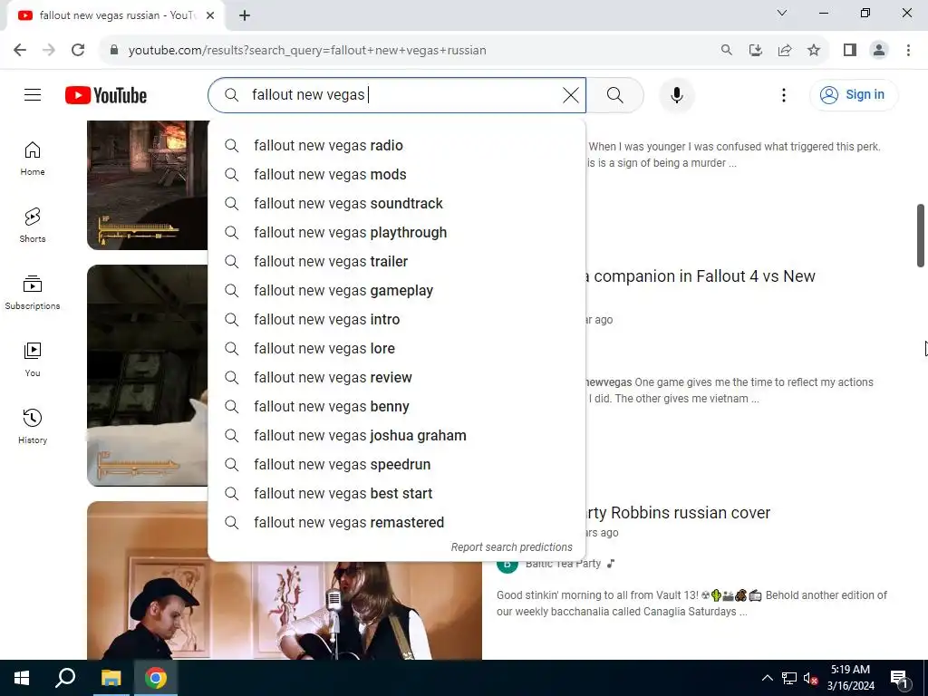
Task: Select suggestion 'fallout new vegas radio'
Action: pos(397,145)
